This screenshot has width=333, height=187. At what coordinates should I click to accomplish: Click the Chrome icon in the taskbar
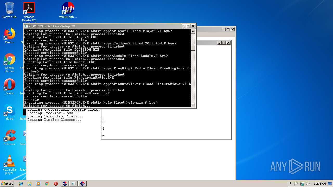pos(47,184)
